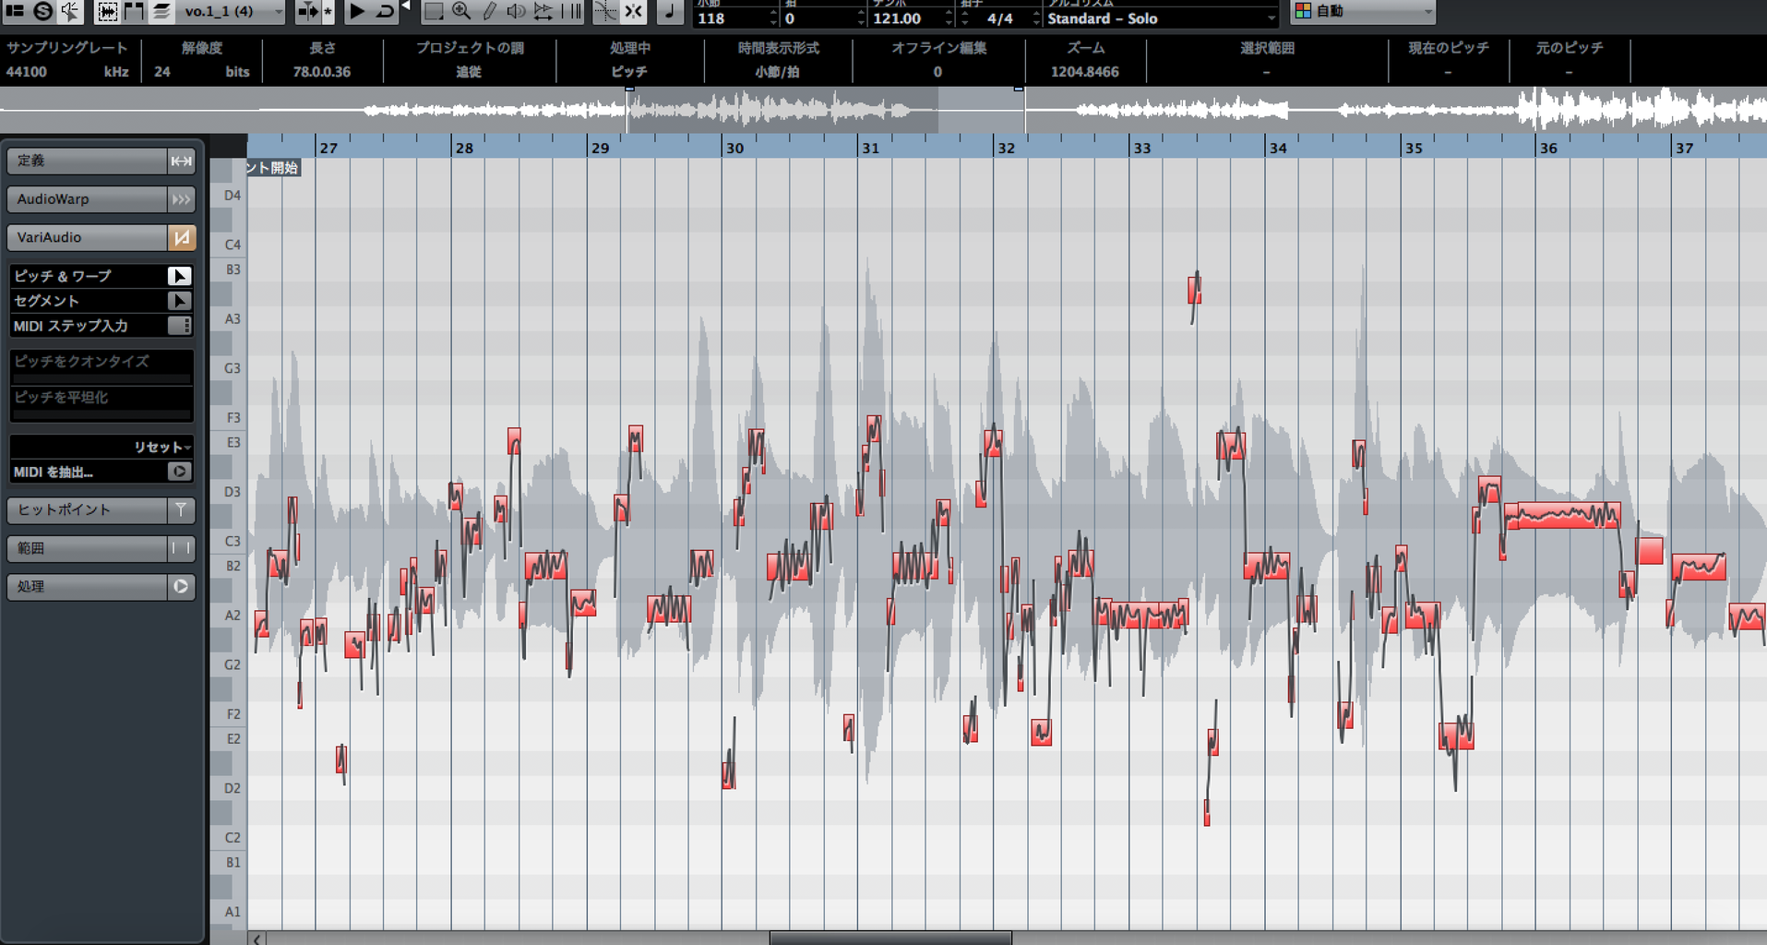Open the 定義 tab
This screenshot has width=1767, height=945.
(87, 161)
